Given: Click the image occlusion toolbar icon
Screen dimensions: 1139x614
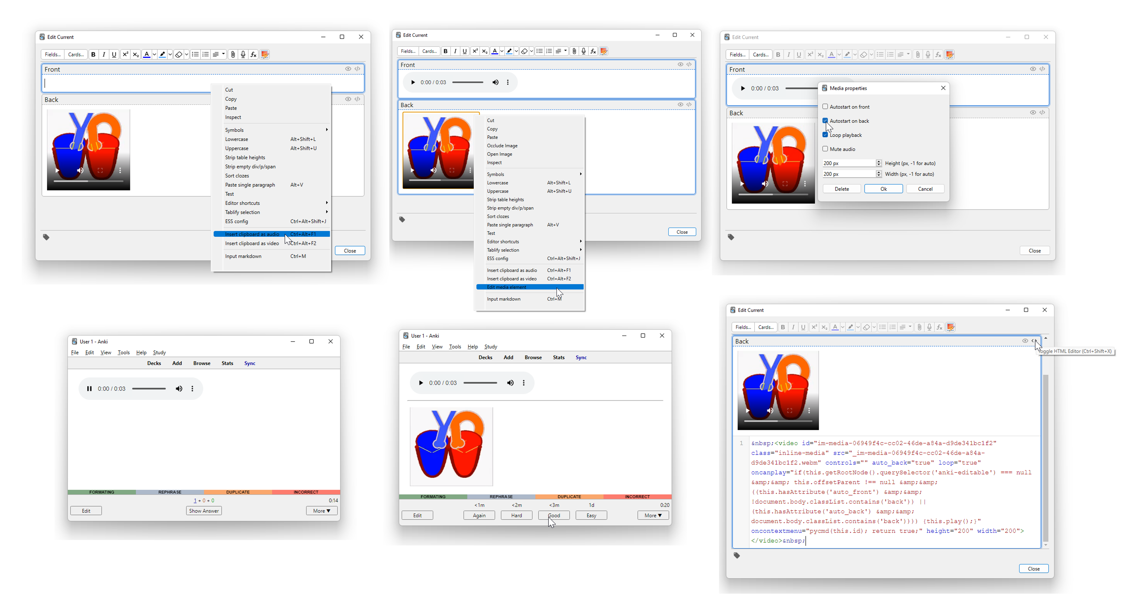Looking at the screenshot, I should (265, 54).
